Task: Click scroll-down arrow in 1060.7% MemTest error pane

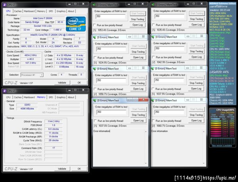Action: 204,163
